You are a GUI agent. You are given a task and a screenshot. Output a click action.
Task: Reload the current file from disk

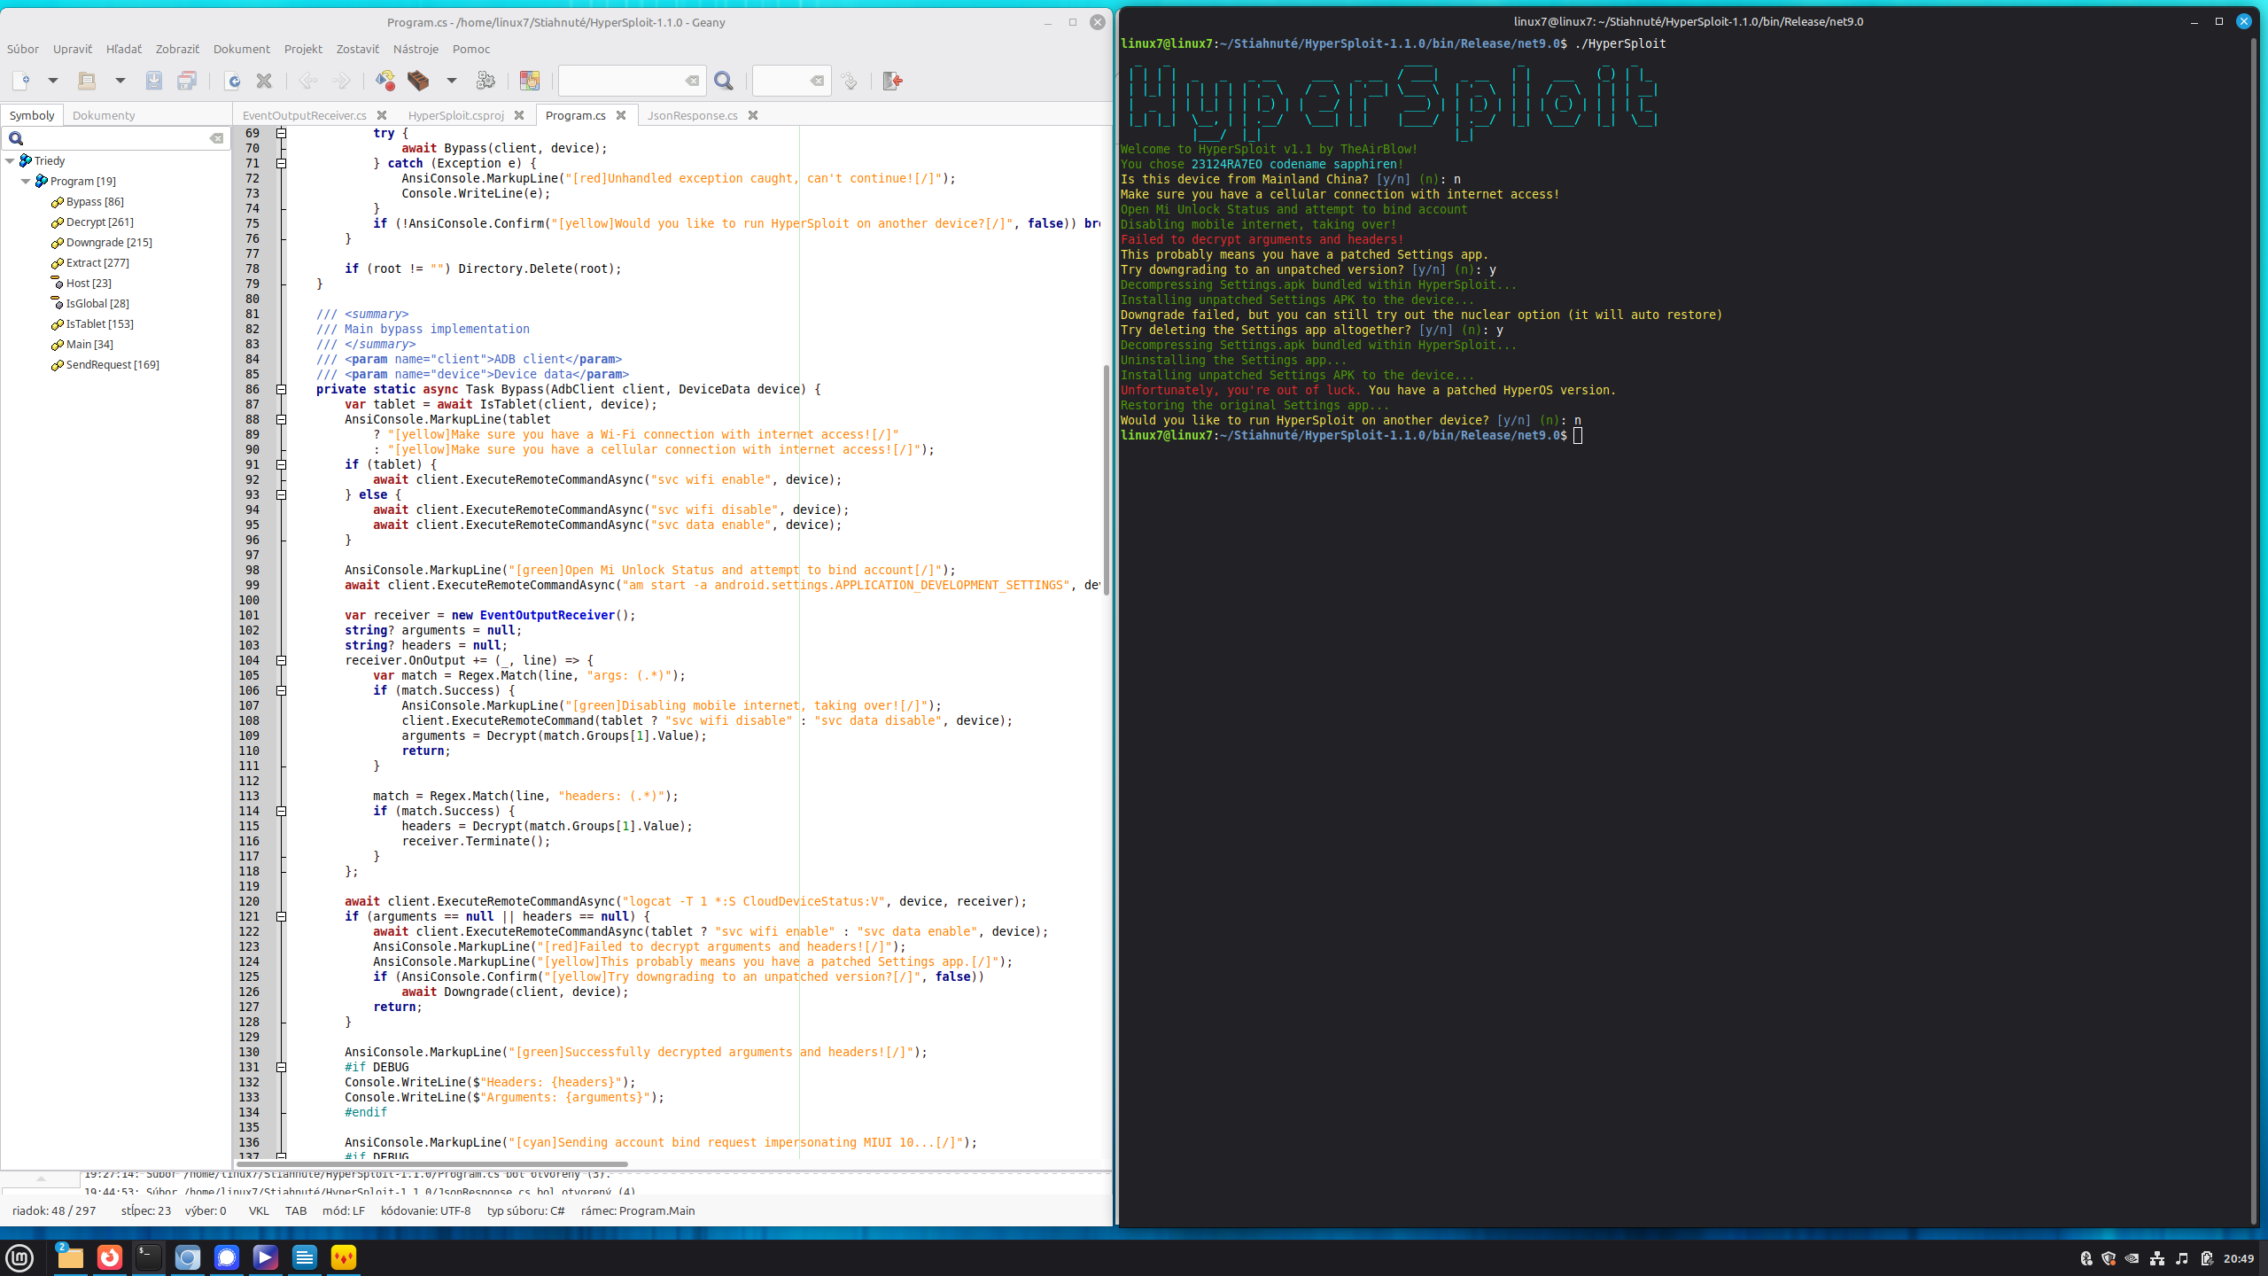coord(233,81)
